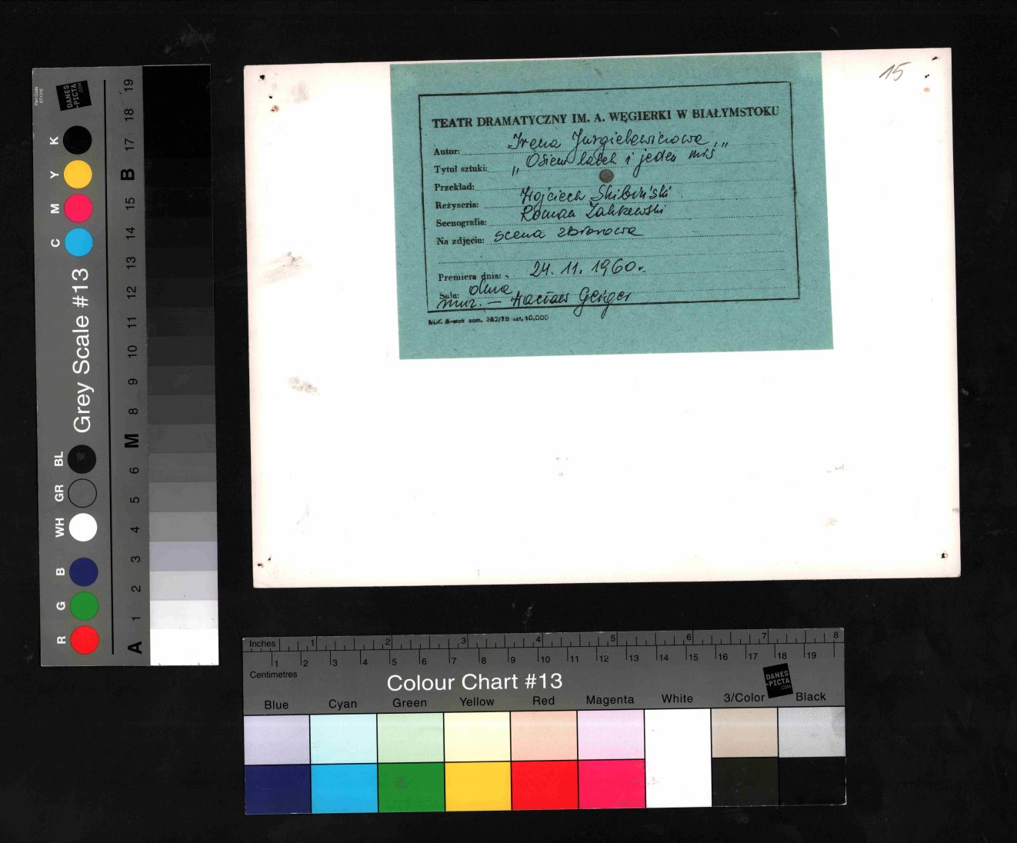Viewport: 1017px width, 843px height.
Task: Click the handwritten number 15 in the corner
Action: click(894, 72)
